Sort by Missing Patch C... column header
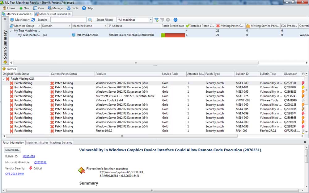Image resolution: width=309 pixels, height=193 pixels. (x=230, y=26)
